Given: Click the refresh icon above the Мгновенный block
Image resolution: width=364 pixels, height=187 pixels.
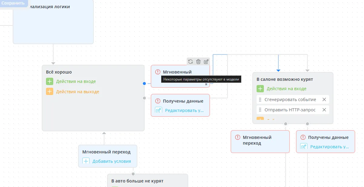Looking at the screenshot, I should click(190, 62).
